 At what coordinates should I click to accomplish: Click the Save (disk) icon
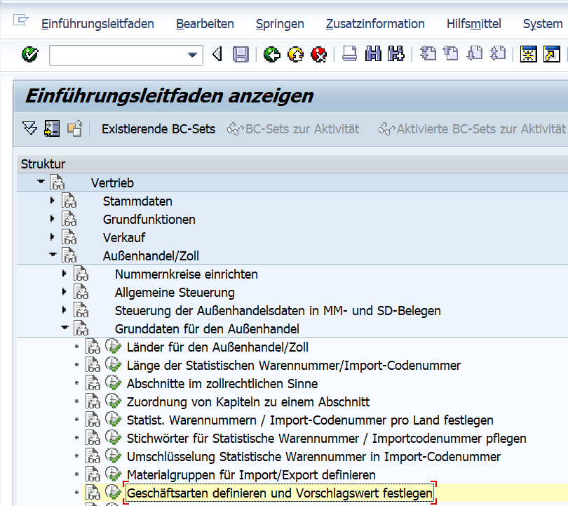coord(241,54)
